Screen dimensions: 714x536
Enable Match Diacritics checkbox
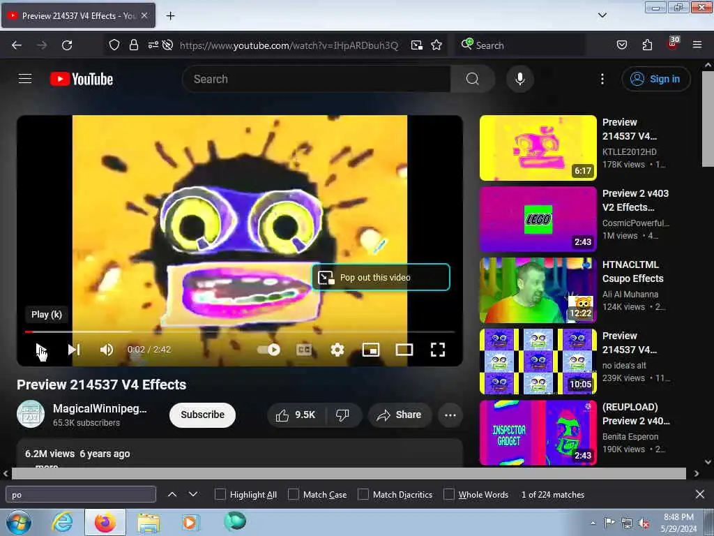[363, 494]
